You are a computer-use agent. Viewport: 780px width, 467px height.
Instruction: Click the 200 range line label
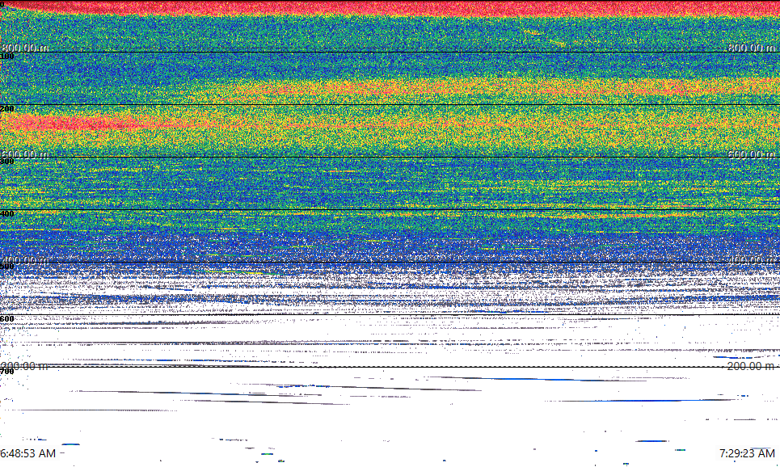point(7,109)
